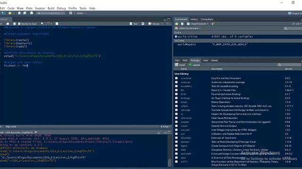
Task: Toggle the Source on Save checkbox
Action: pyautogui.click(x=19, y=24)
